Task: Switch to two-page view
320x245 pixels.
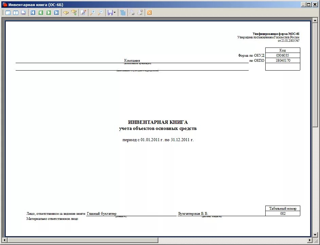Action: [16, 13]
